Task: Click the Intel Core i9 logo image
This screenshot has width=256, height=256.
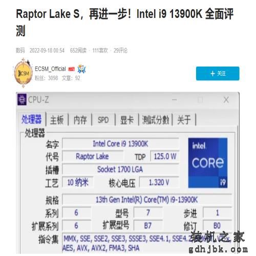Action: pyautogui.click(x=208, y=163)
